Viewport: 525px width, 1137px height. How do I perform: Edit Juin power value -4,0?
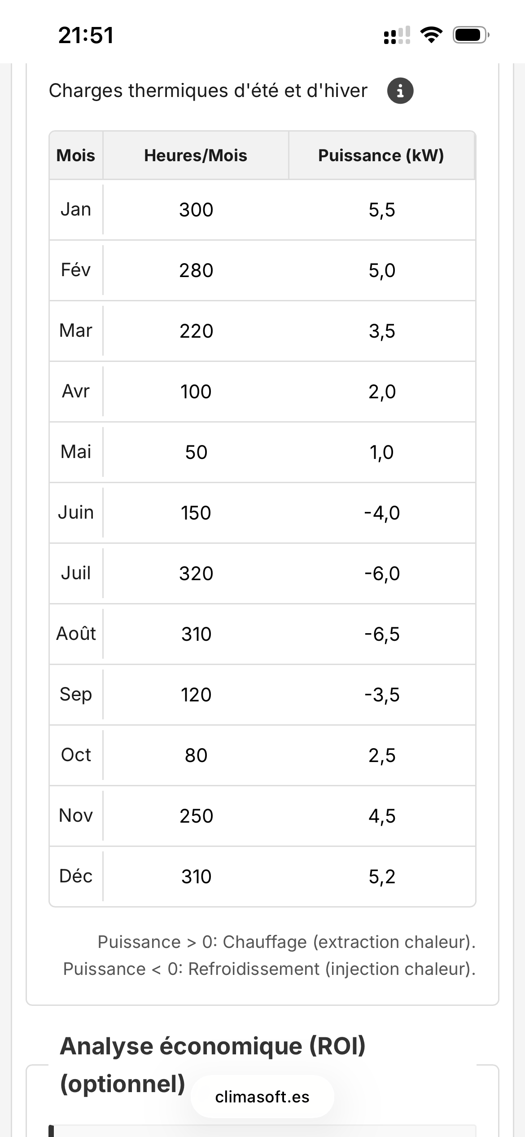pyautogui.click(x=382, y=513)
